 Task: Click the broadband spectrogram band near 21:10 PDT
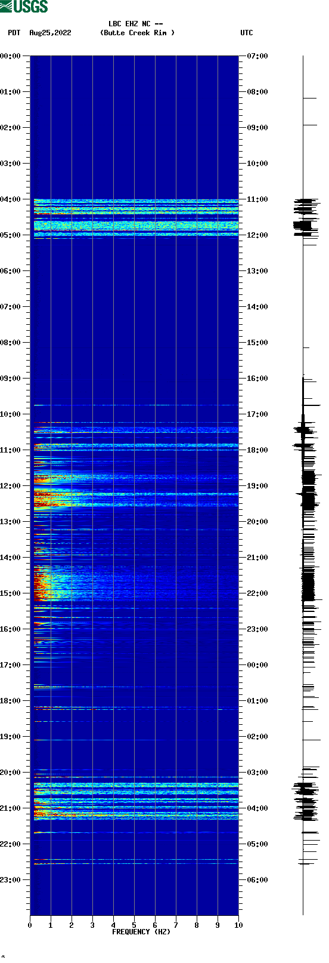coord(136,814)
